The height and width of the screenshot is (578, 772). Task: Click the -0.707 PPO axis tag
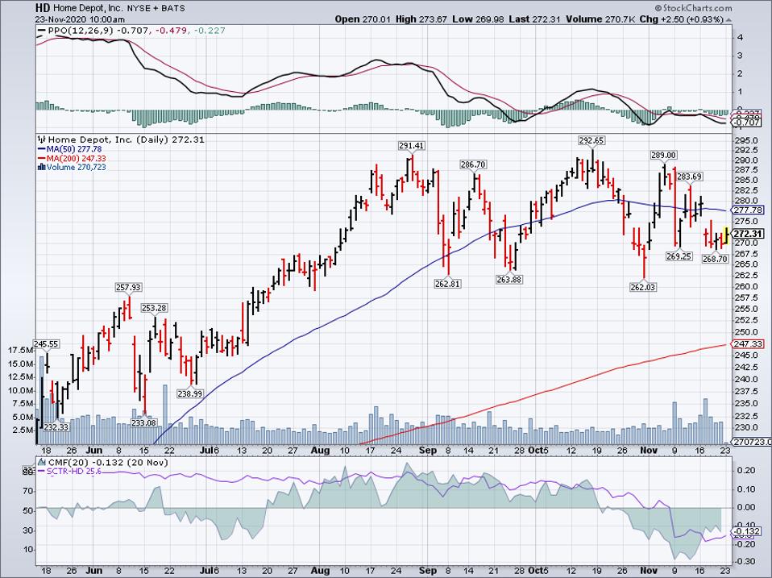(748, 123)
